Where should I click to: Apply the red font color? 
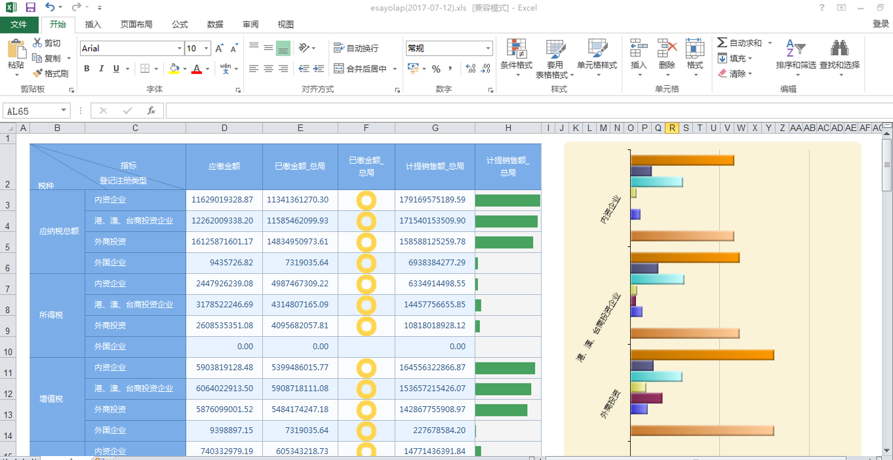tap(196, 69)
